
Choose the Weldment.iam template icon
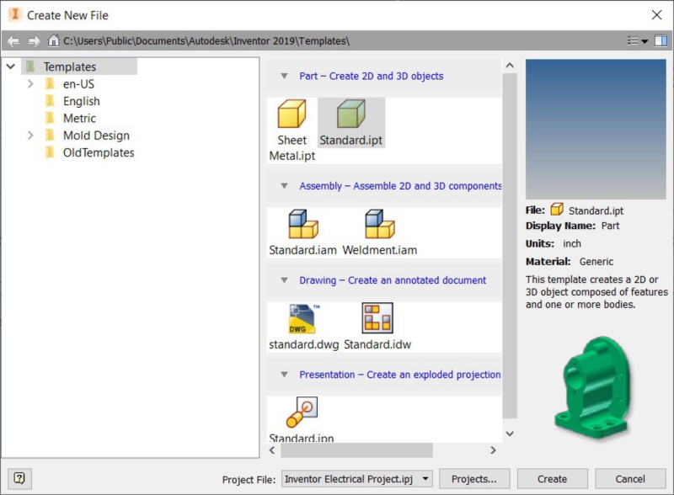(379, 224)
